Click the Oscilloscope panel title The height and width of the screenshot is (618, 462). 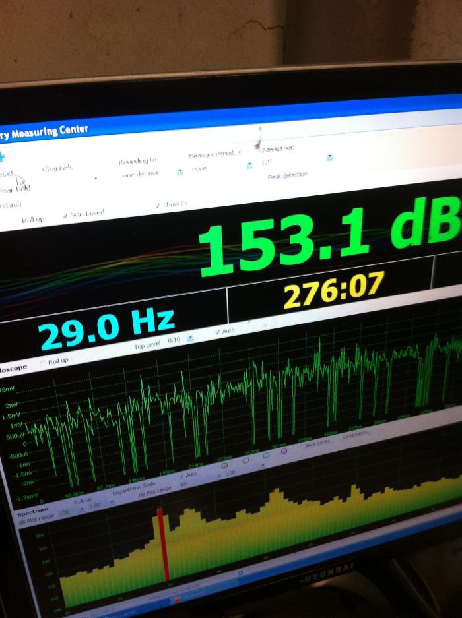[x=13, y=369]
